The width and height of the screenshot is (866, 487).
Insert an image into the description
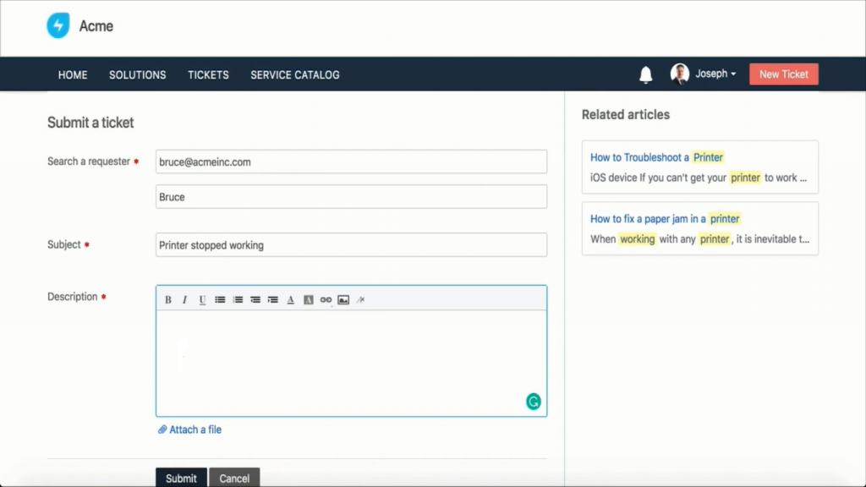[343, 299]
